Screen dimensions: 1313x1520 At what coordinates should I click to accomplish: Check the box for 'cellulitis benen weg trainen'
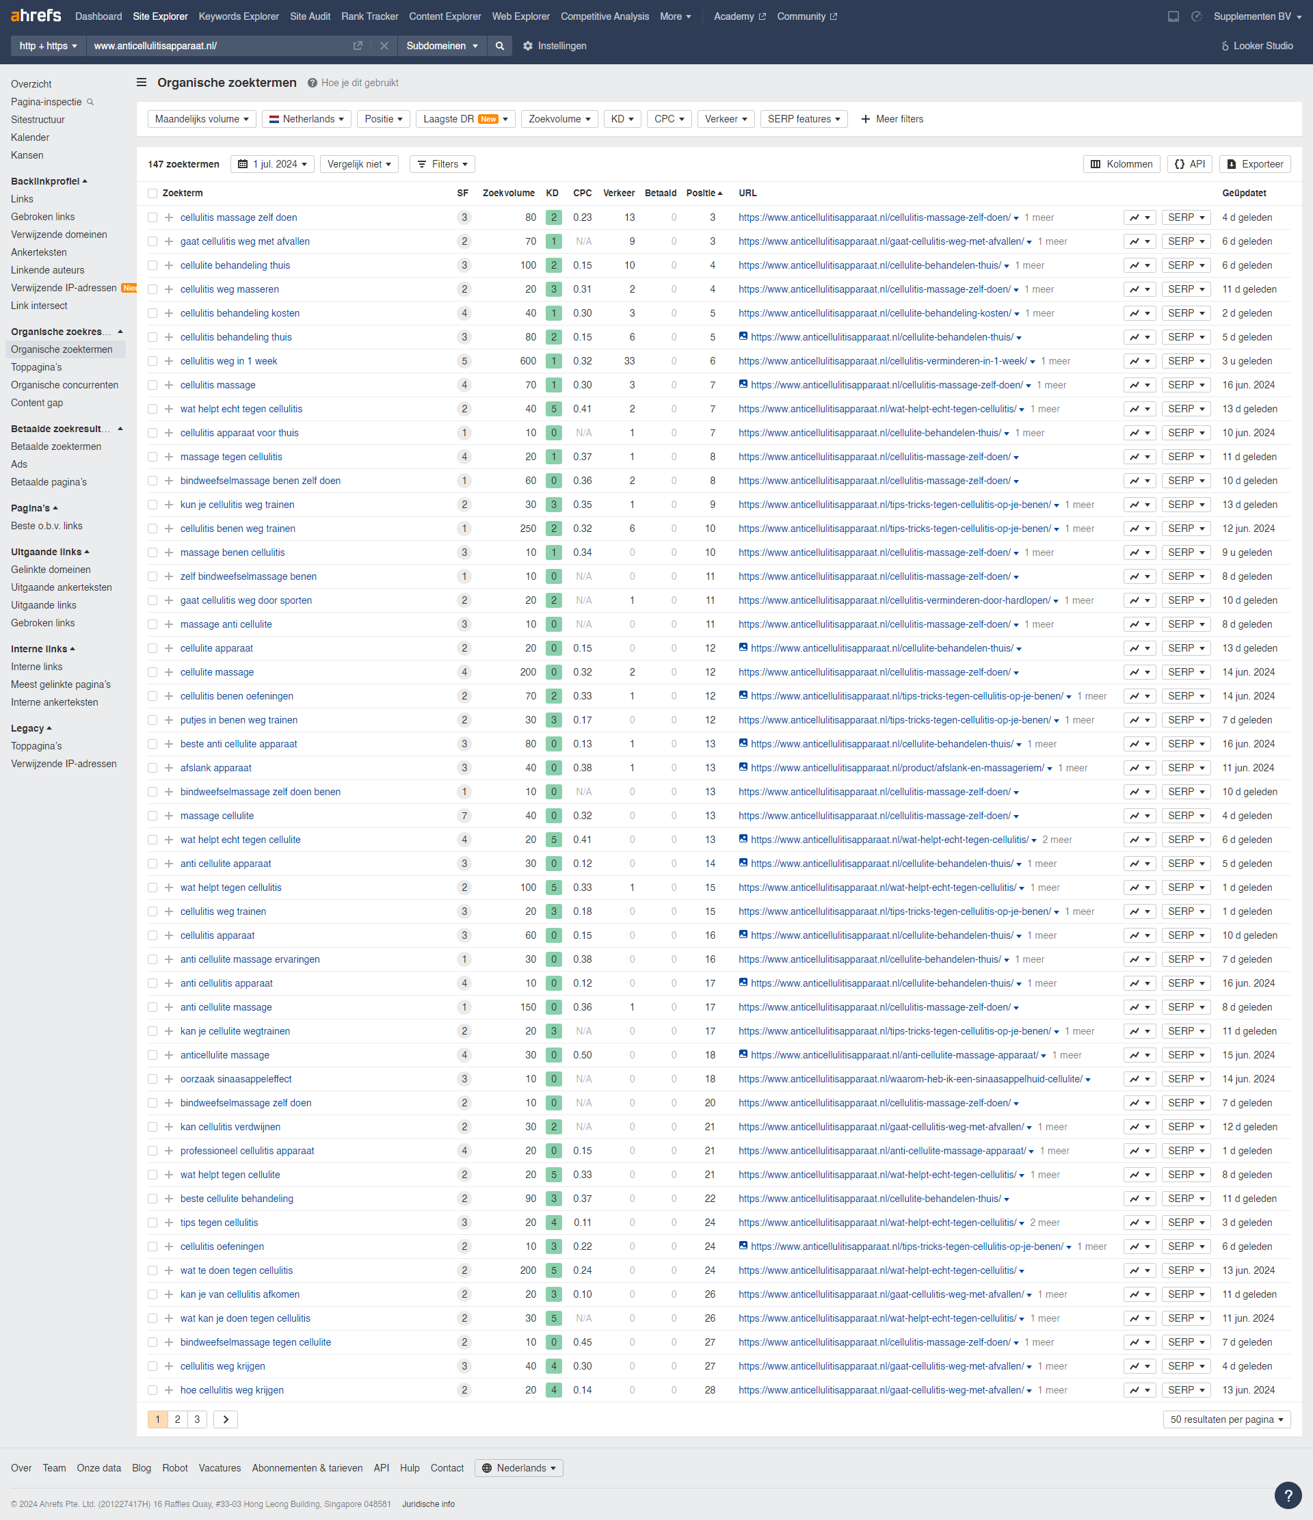[x=152, y=529]
